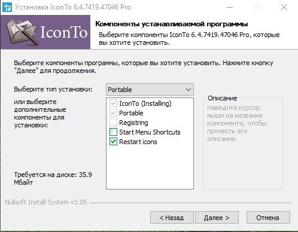Screen dimensions: 298x232
Task: Check the Registring component box
Action: pyautogui.click(x=113, y=123)
